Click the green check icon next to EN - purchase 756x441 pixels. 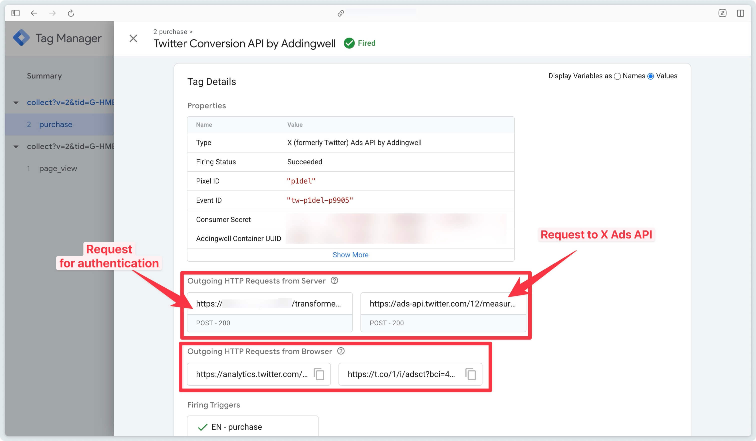pos(203,427)
